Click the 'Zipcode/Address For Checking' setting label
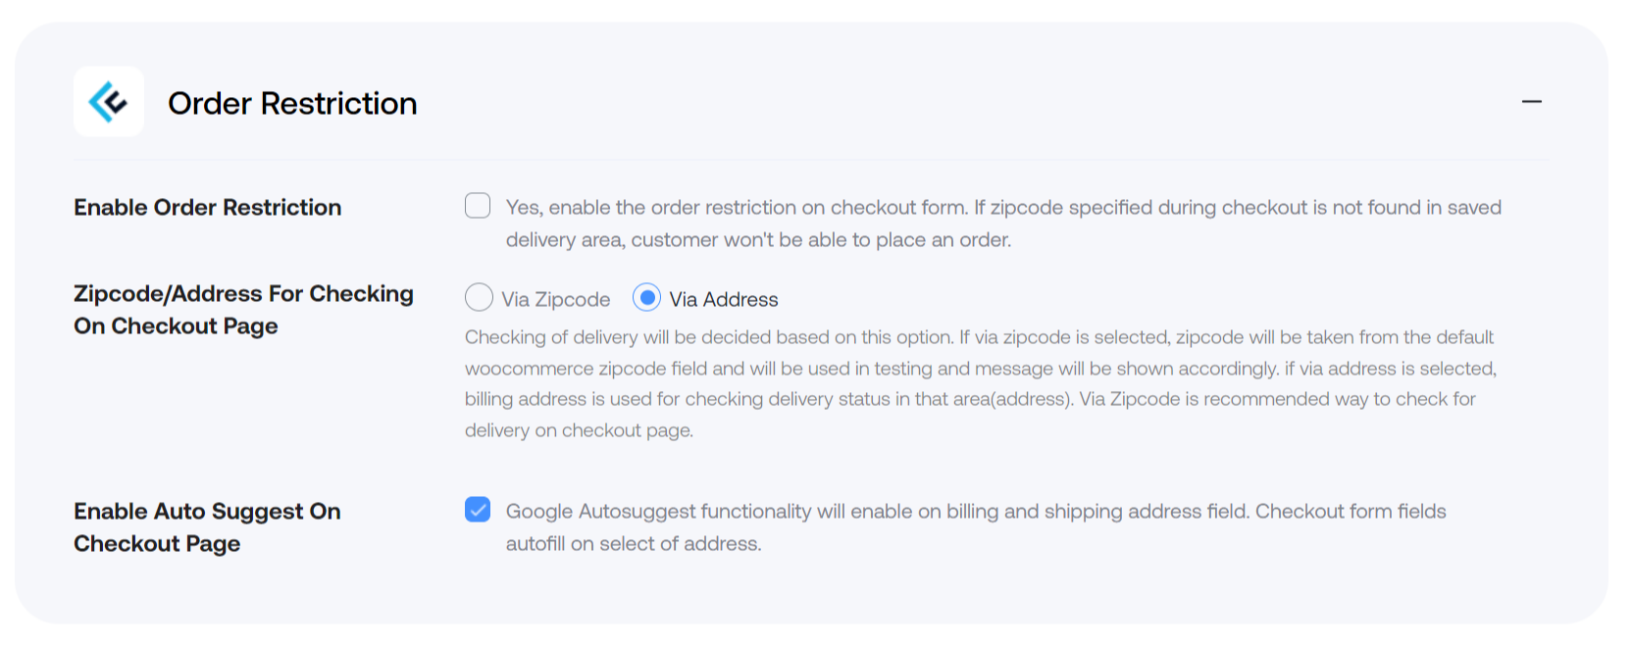Screen dimensions: 1632x647 [x=243, y=309]
